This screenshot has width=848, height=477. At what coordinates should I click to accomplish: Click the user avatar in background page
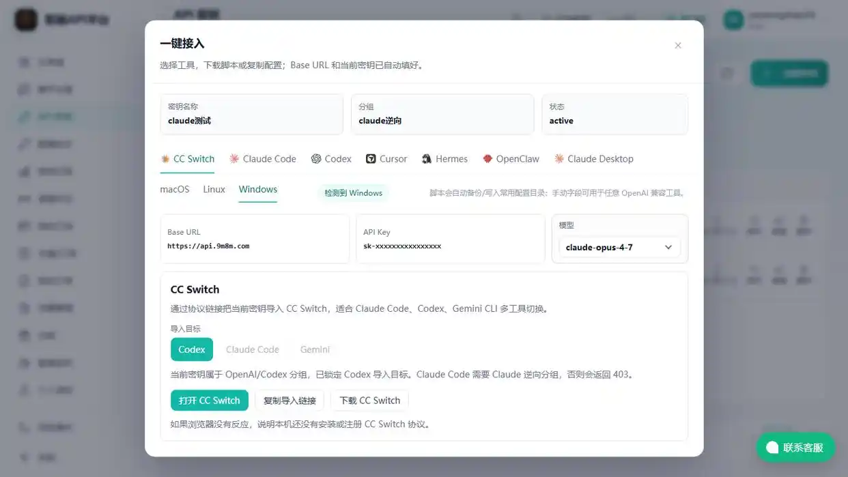point(733,20)
